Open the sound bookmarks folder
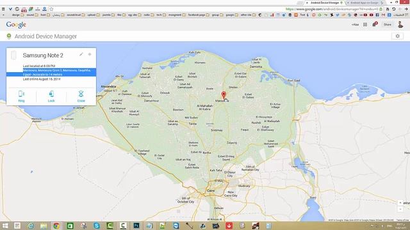This screenshot has height=230, width=410. (33, 15)
